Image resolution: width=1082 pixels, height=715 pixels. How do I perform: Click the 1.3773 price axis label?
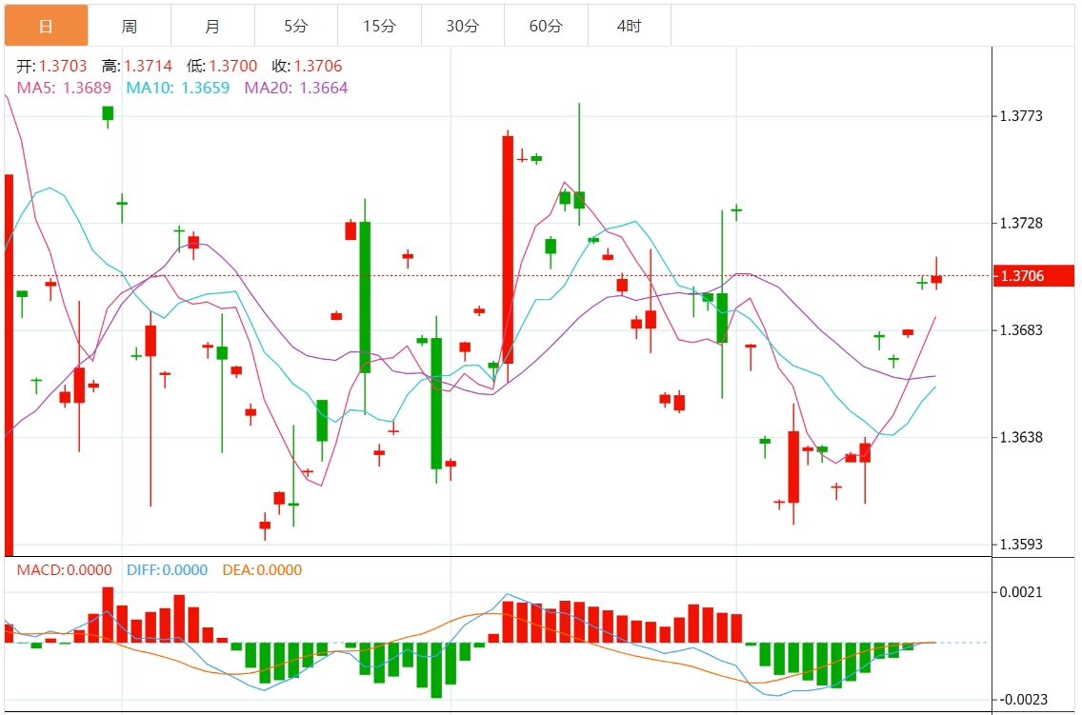(1021, 116)
